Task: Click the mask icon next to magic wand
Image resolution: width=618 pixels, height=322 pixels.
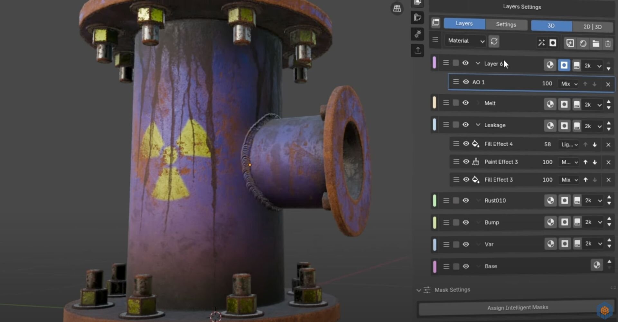Action: (x=553, y=43)
